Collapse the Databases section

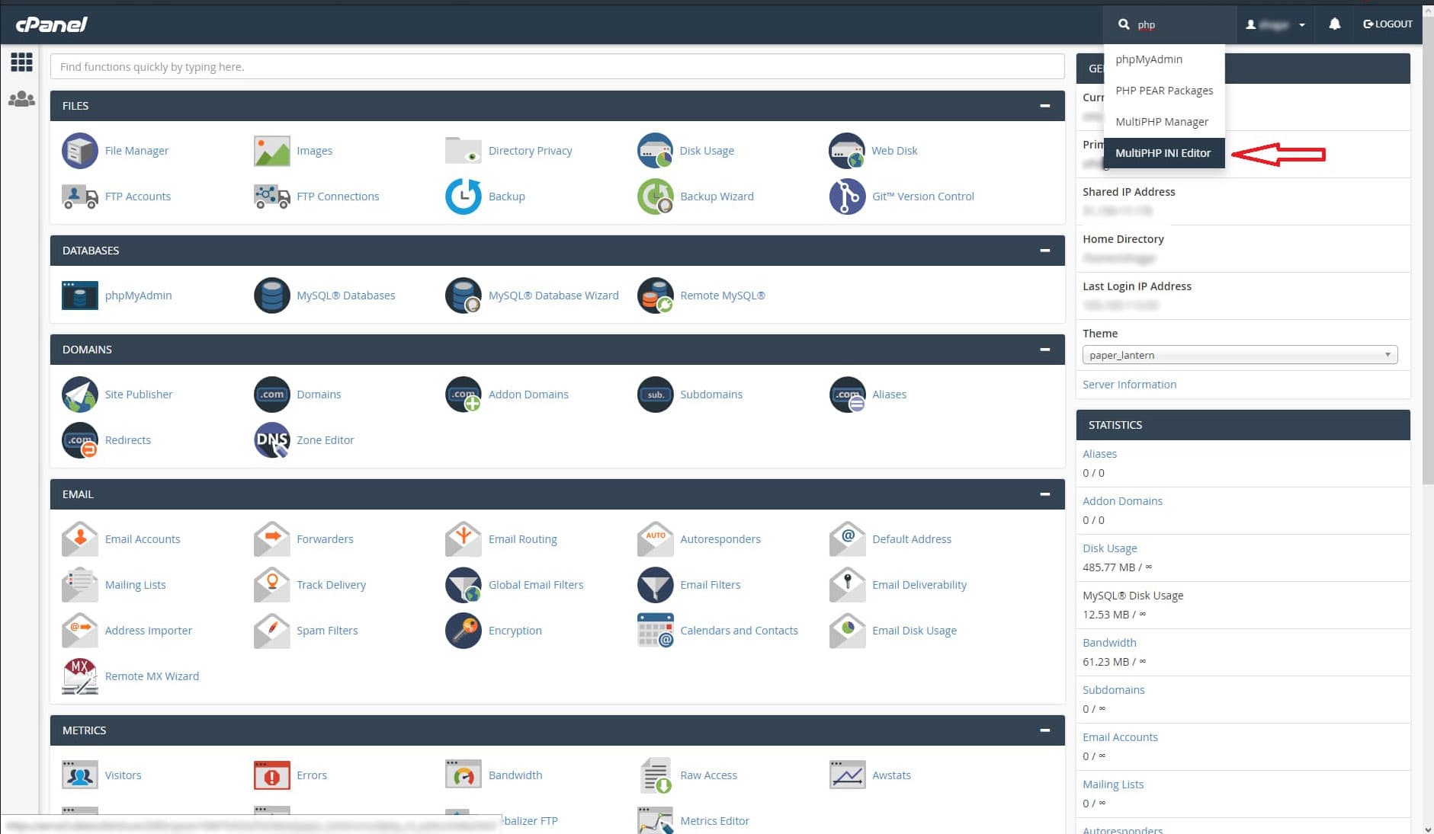click(x=1044, y=251)
